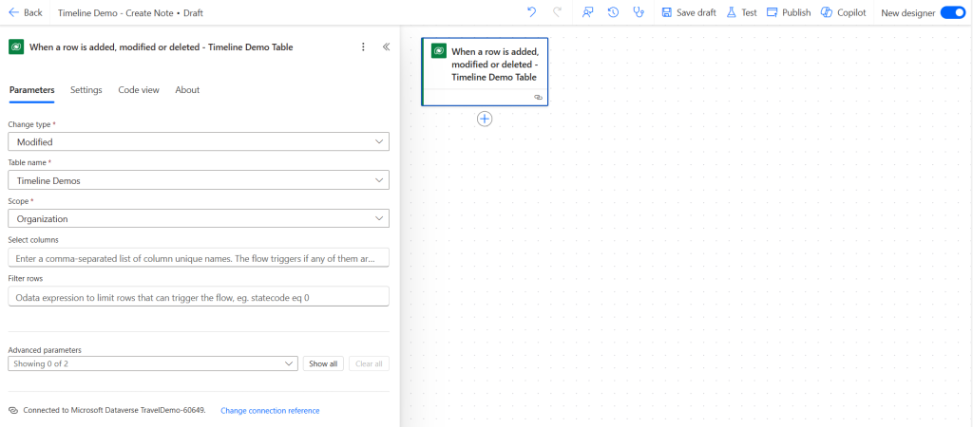
Task: Click the three-dot more options icon
Action: point(364,47)
